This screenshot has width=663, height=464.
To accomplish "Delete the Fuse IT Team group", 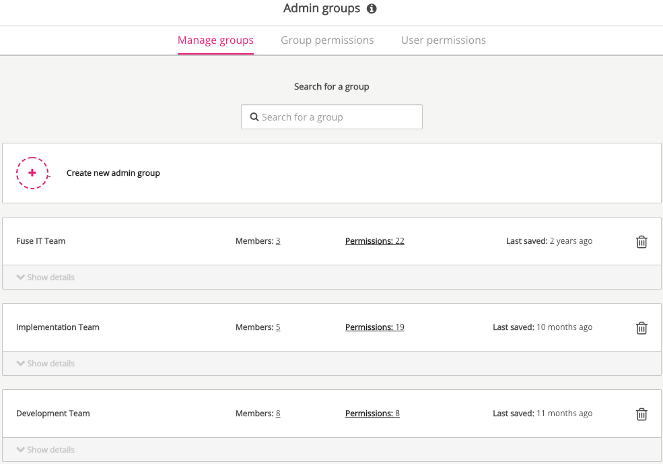I will (641, 242).
